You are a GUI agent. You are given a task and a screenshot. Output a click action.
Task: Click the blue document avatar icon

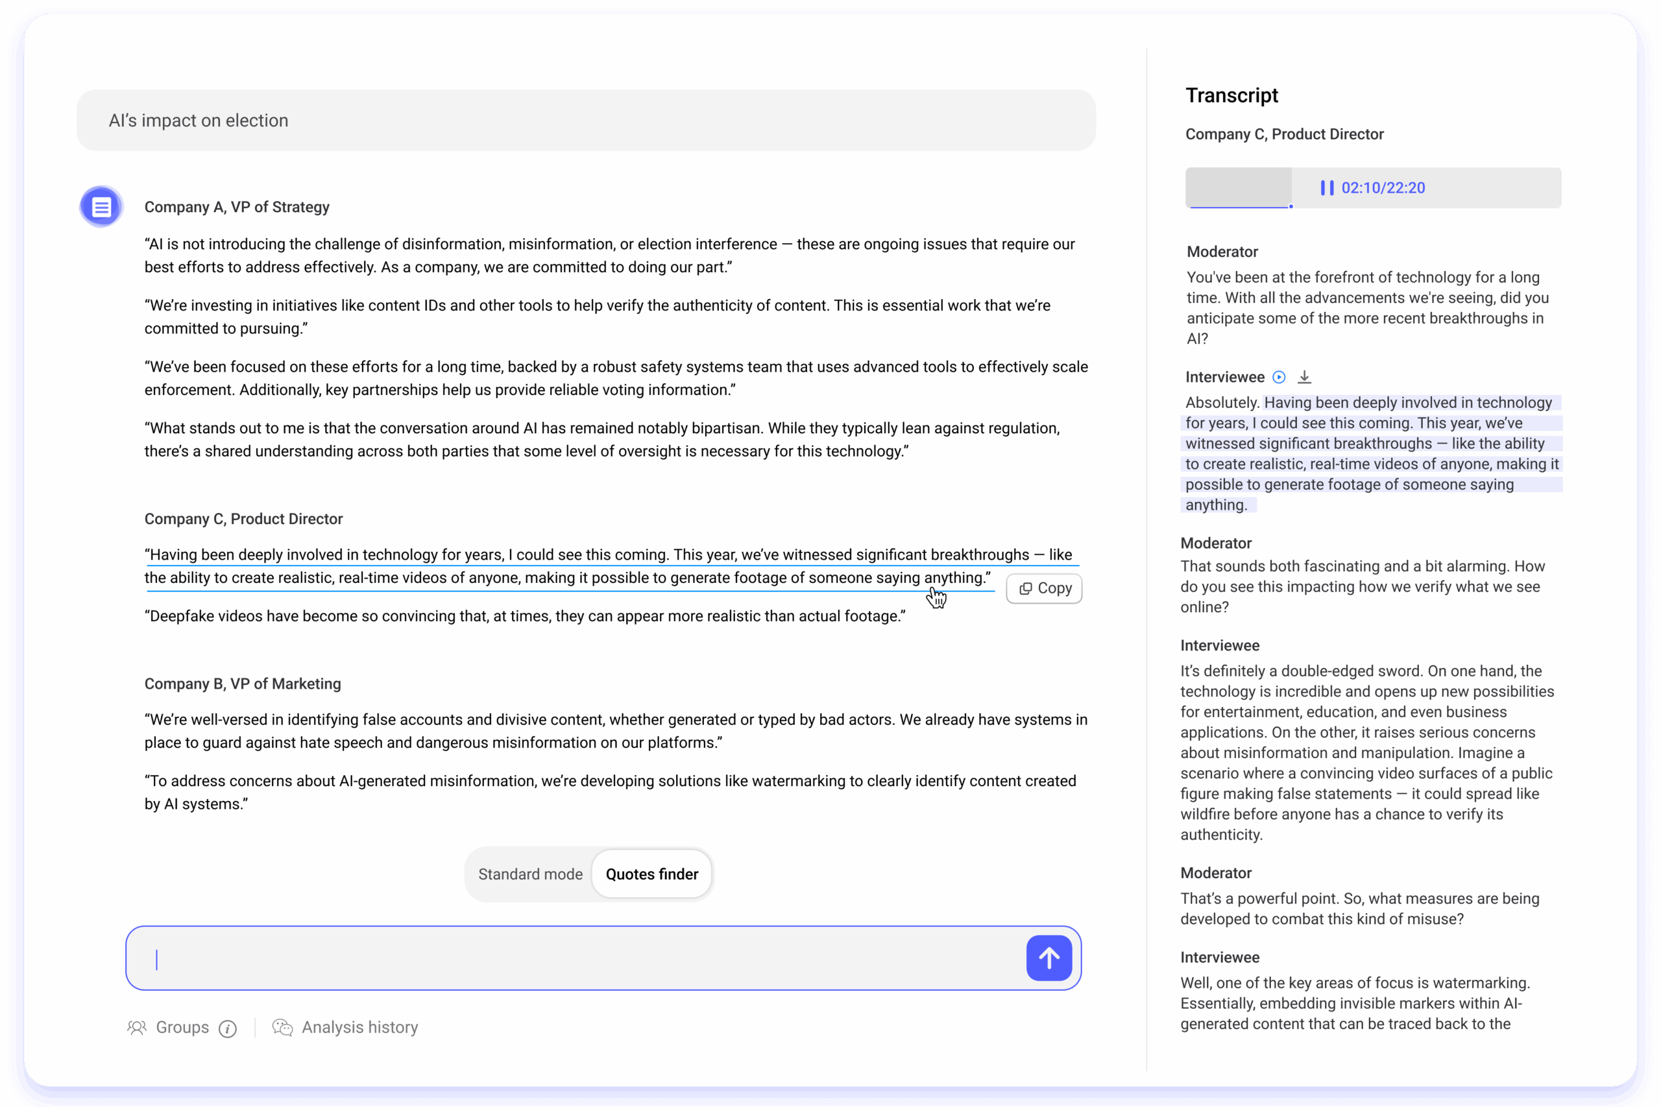(x=101, y=207)
